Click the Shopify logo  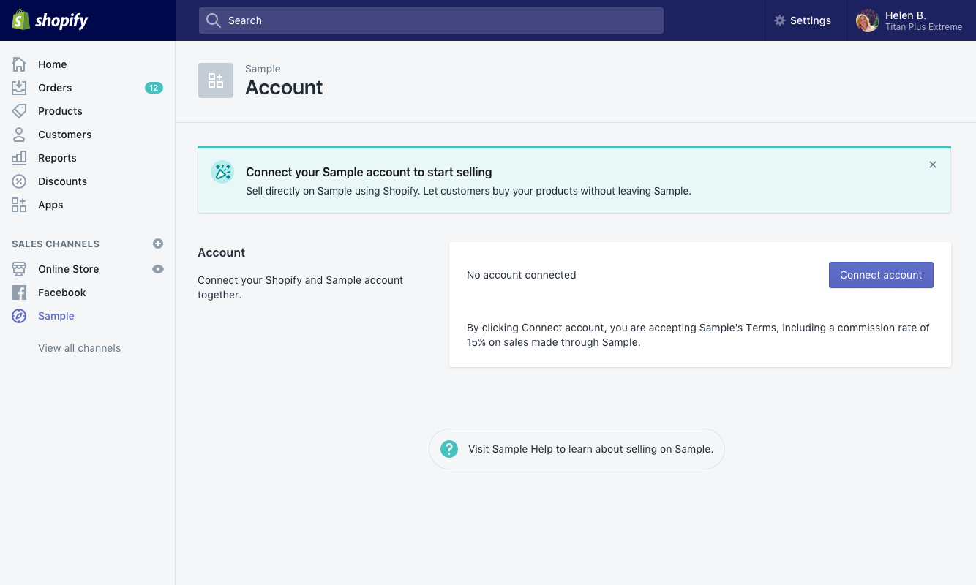tap(50, 20)
